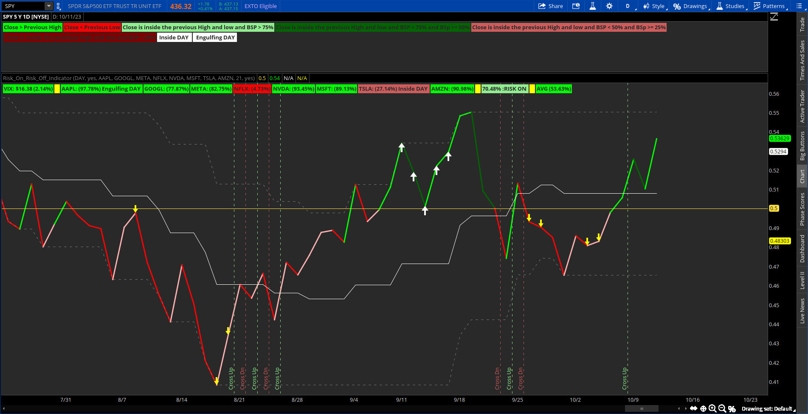Open the SPY symbol dropdown

(48, 6)
